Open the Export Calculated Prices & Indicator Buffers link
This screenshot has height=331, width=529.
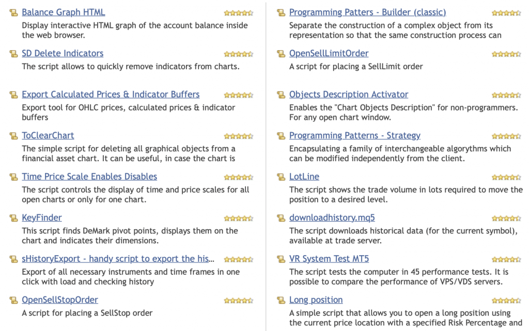click(111, 94)
